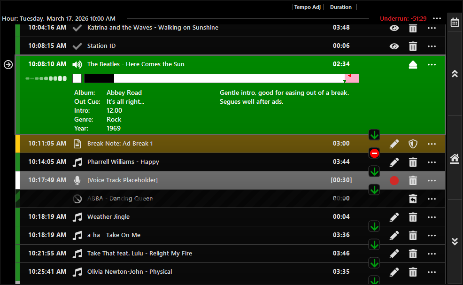Delete the Voice Track Placeholder row
Viewport: 463px width, 285px height.
[x=413, y=180]
